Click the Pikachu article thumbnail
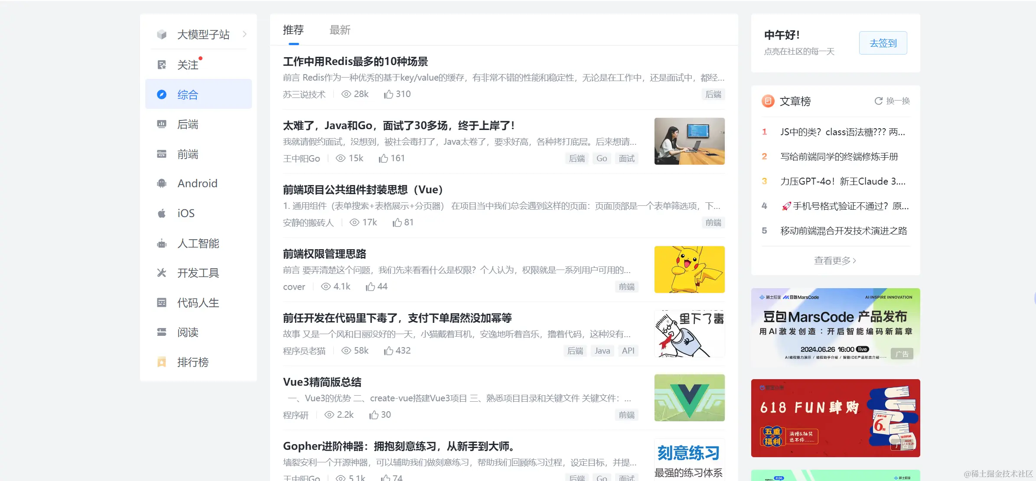Screen dimensions: 1036x481 [x=689, y=270]
